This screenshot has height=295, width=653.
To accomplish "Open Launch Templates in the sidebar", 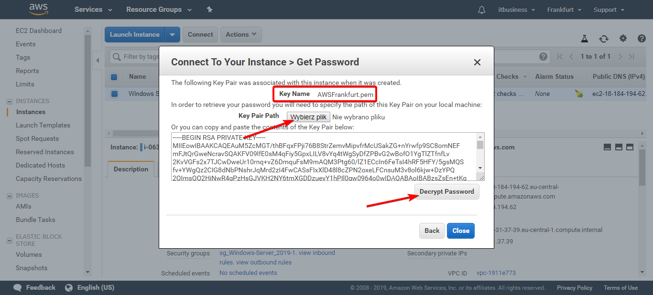I will pyautogui.click(x=43, y=125).
